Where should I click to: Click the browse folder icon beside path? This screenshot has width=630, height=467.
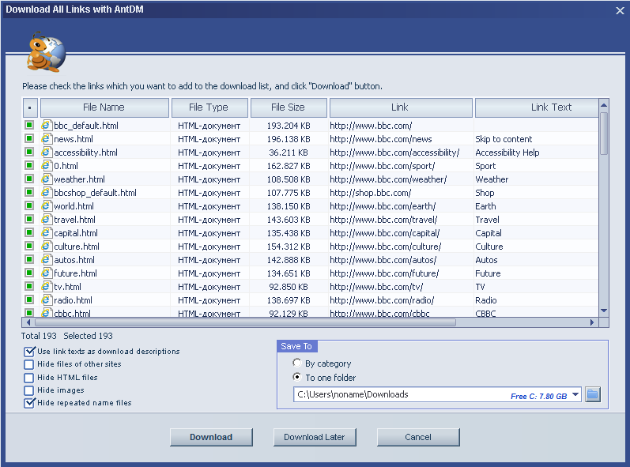click(x=593, y=394)
